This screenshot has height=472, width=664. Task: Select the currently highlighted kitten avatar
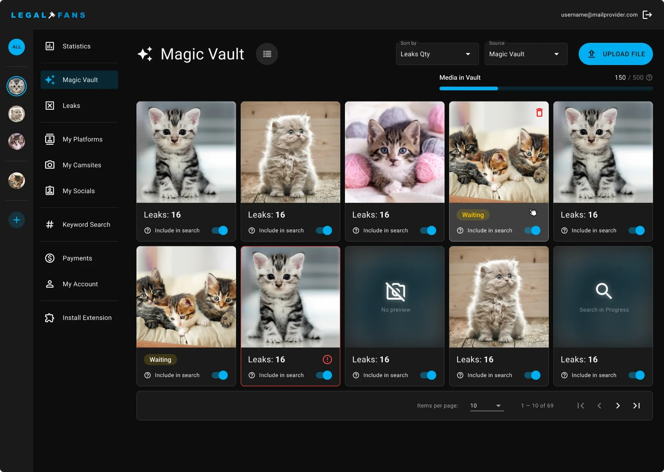pos(17,86)
